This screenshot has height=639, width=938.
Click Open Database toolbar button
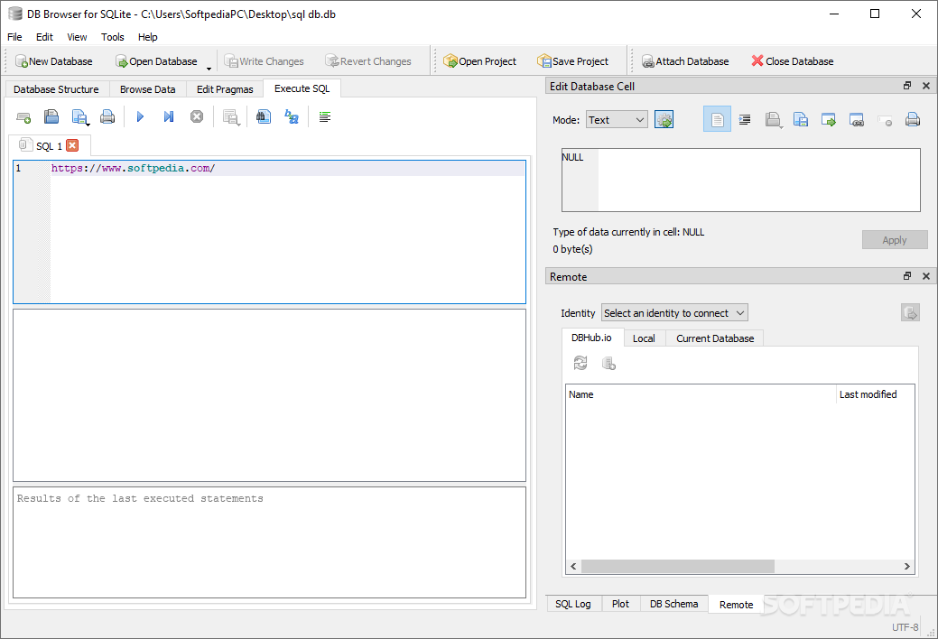[157, 61]
